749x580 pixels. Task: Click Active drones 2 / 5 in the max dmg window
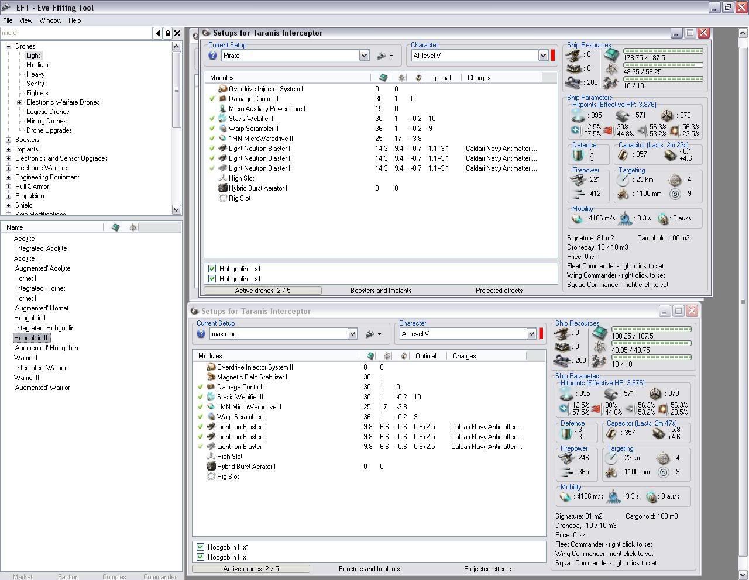point(251,569)
